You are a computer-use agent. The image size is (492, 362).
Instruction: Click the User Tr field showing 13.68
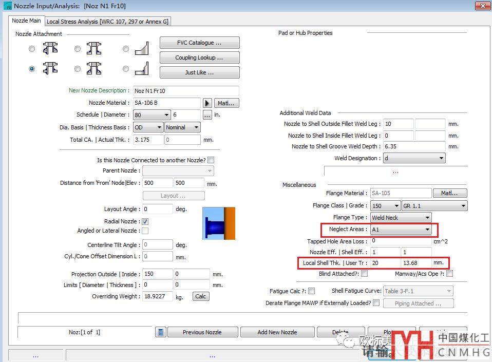417,263
